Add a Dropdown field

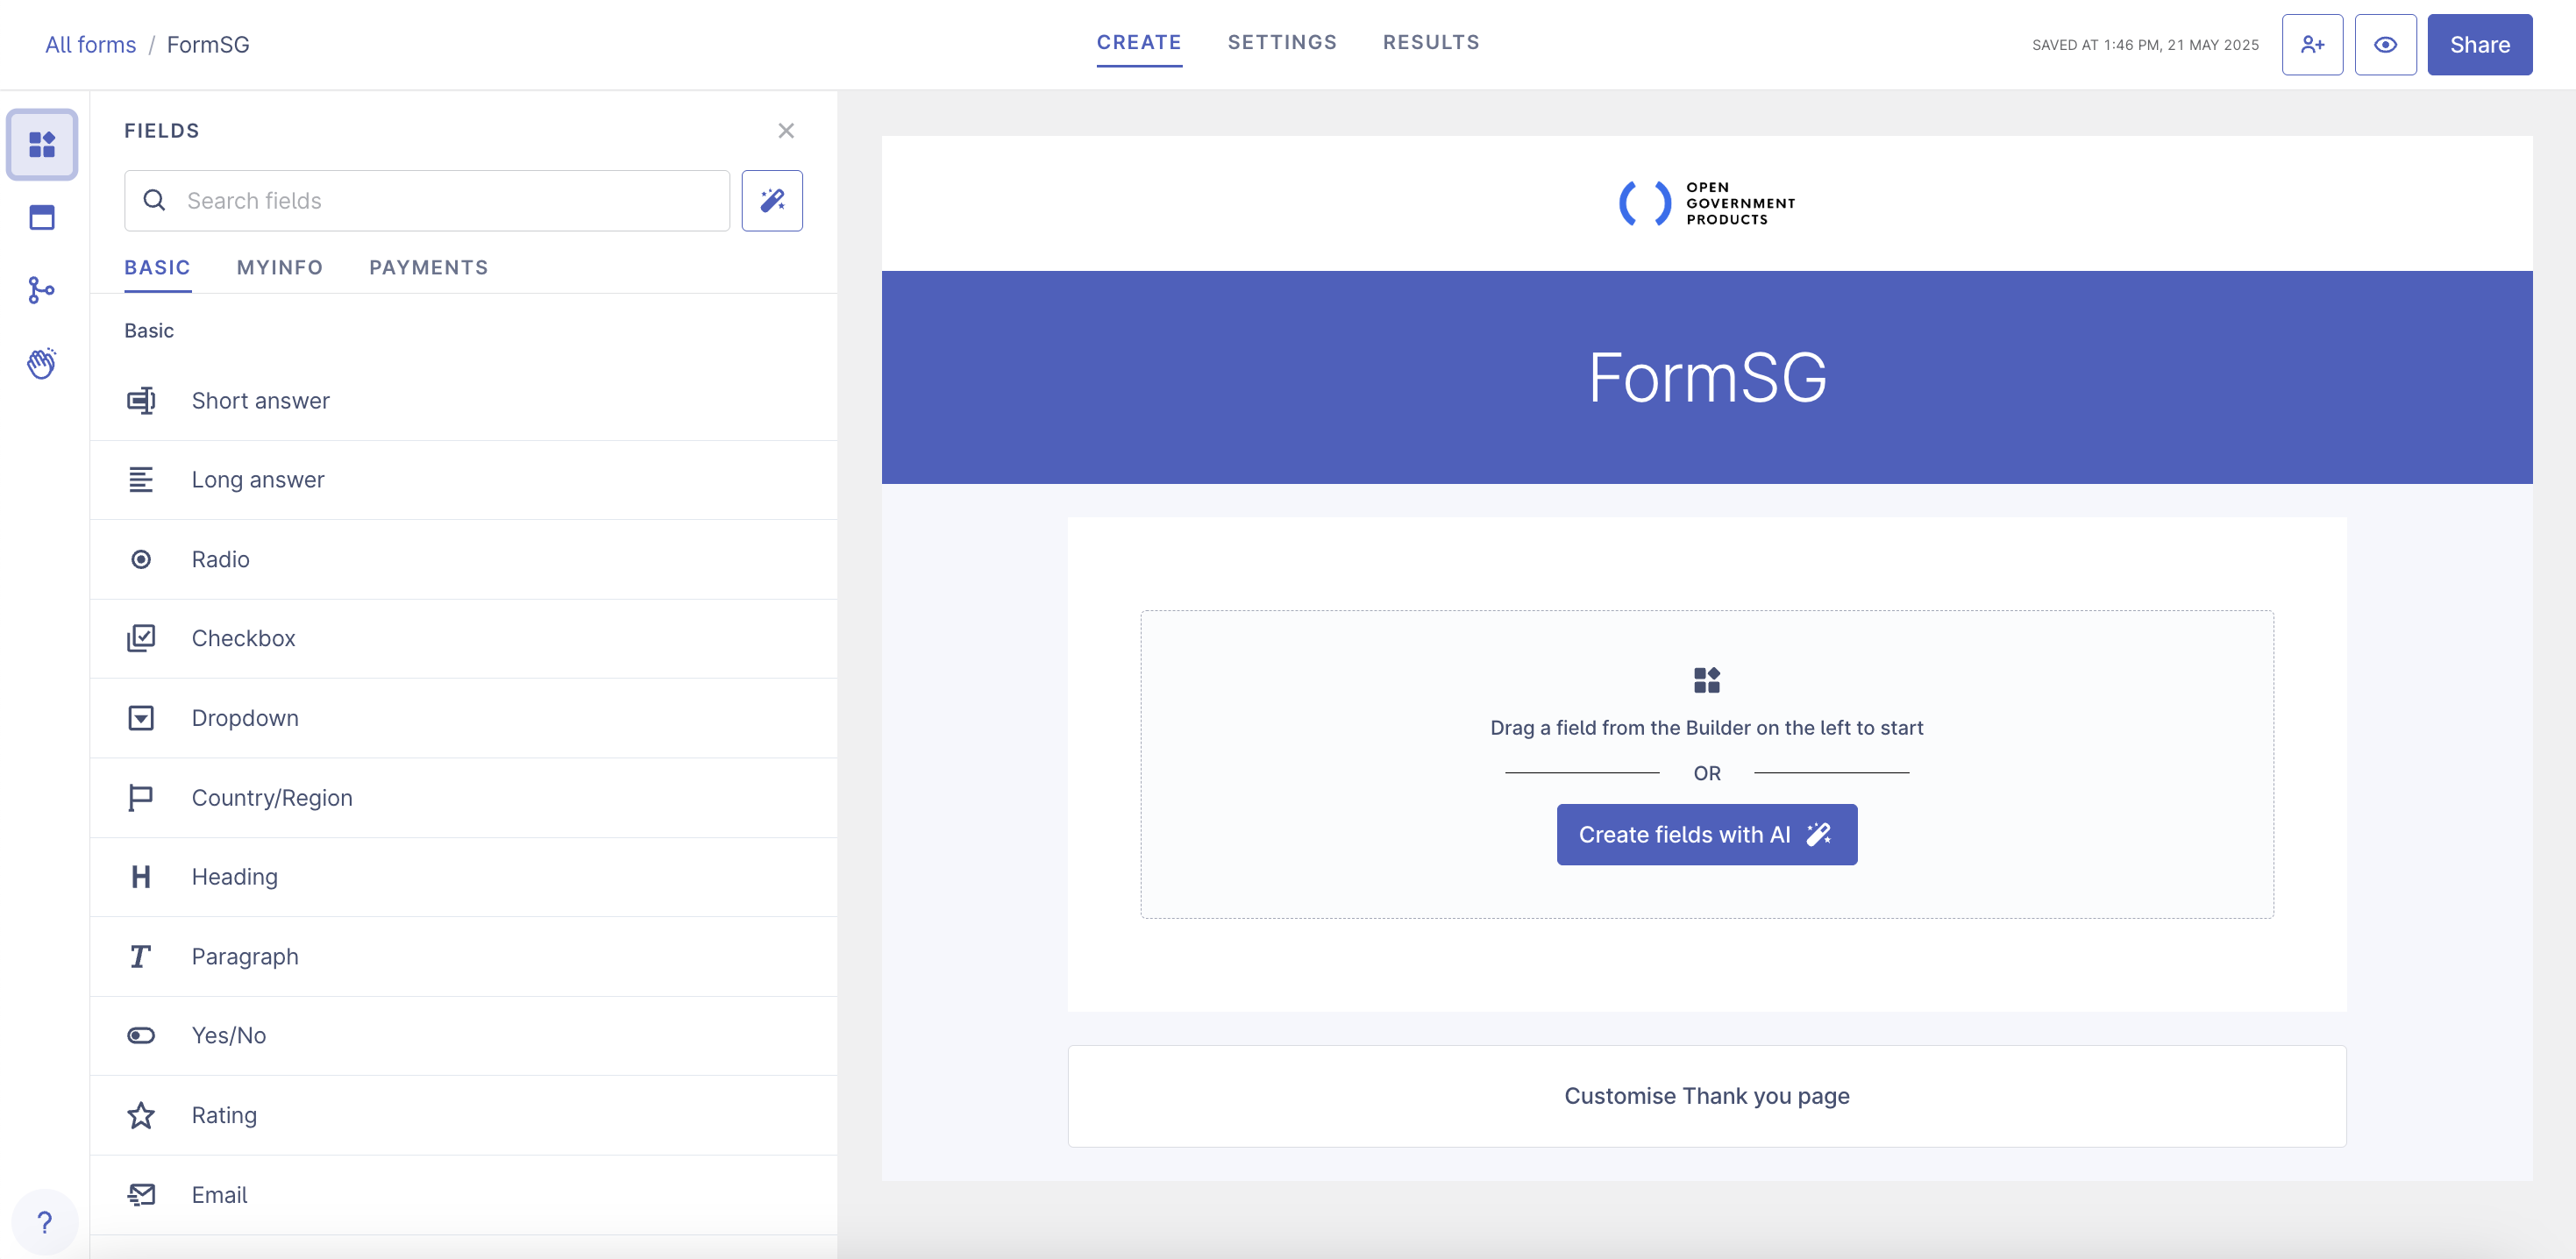245,718
